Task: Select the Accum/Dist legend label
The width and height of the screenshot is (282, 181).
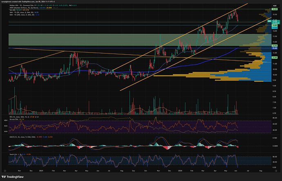Action: (13, 119)
